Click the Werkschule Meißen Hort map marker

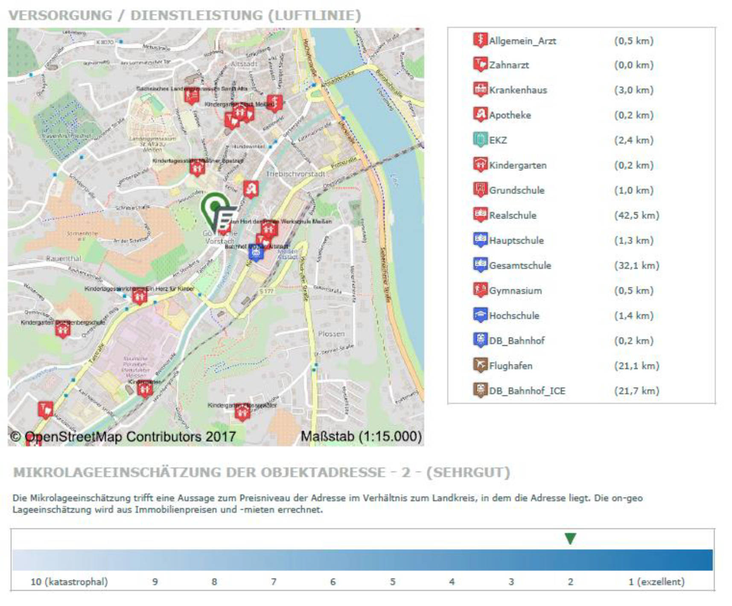pyautogui.click(x=269, y=229)
